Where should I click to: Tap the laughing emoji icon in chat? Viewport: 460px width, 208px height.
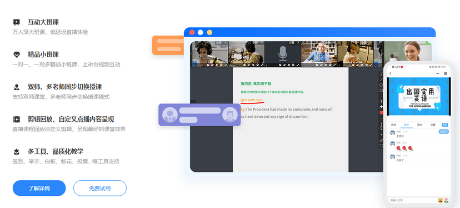[x=441, y=200]
